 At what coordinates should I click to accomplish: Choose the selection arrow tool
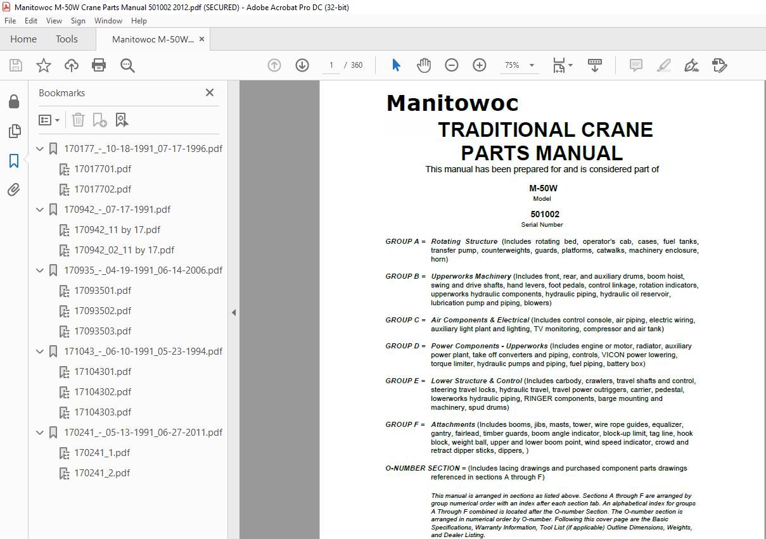tap(397, 65)
